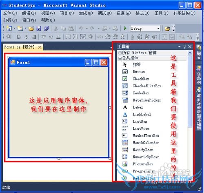Click the Align Lefts layout icon
This screenshot has height=193, width=204.
point(19,37)
